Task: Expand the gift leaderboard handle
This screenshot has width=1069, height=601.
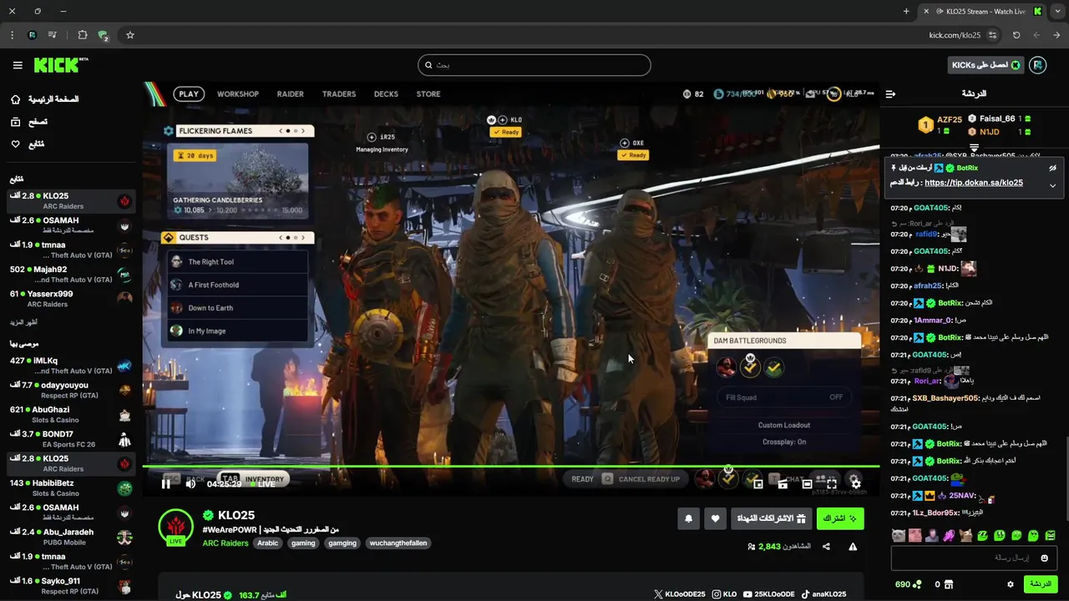Action: point(974,148)
